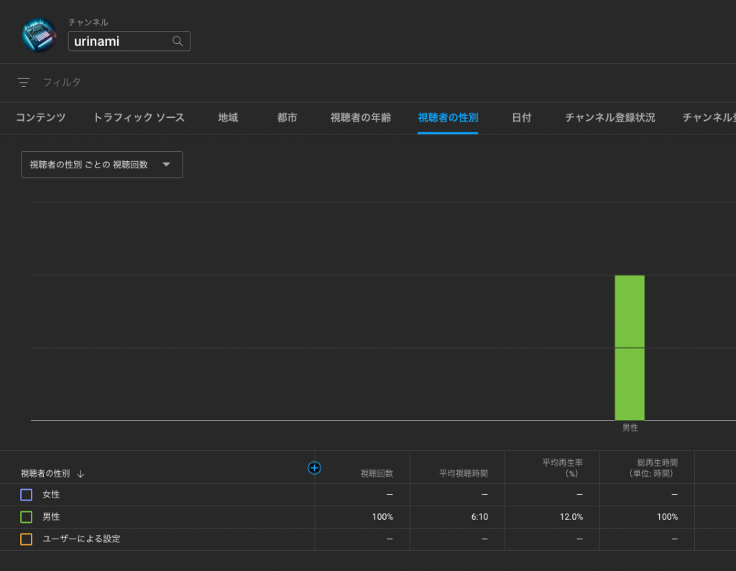Screen dimensions: 736x571
Task: Toggle the 男性 green checkbox
Action: pos(27,517)
